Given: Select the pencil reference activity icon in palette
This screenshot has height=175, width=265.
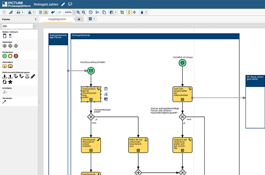Looking at the screenshot, I should click(x=33, y=77).
